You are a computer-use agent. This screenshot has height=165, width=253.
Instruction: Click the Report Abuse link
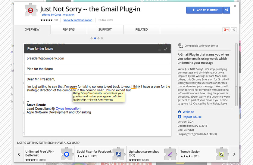tap(192, 117)
